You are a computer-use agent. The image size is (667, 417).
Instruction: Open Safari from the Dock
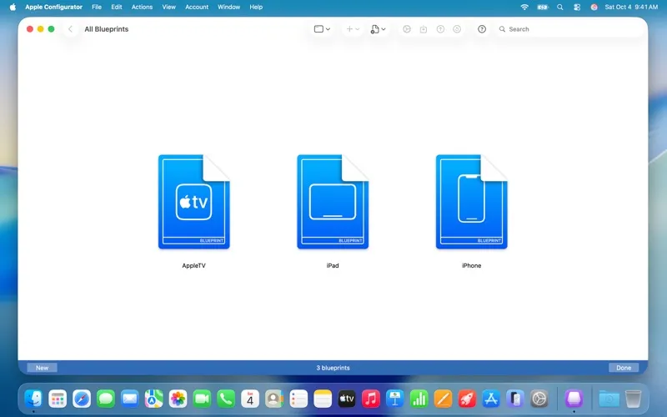tap(82, 399)
